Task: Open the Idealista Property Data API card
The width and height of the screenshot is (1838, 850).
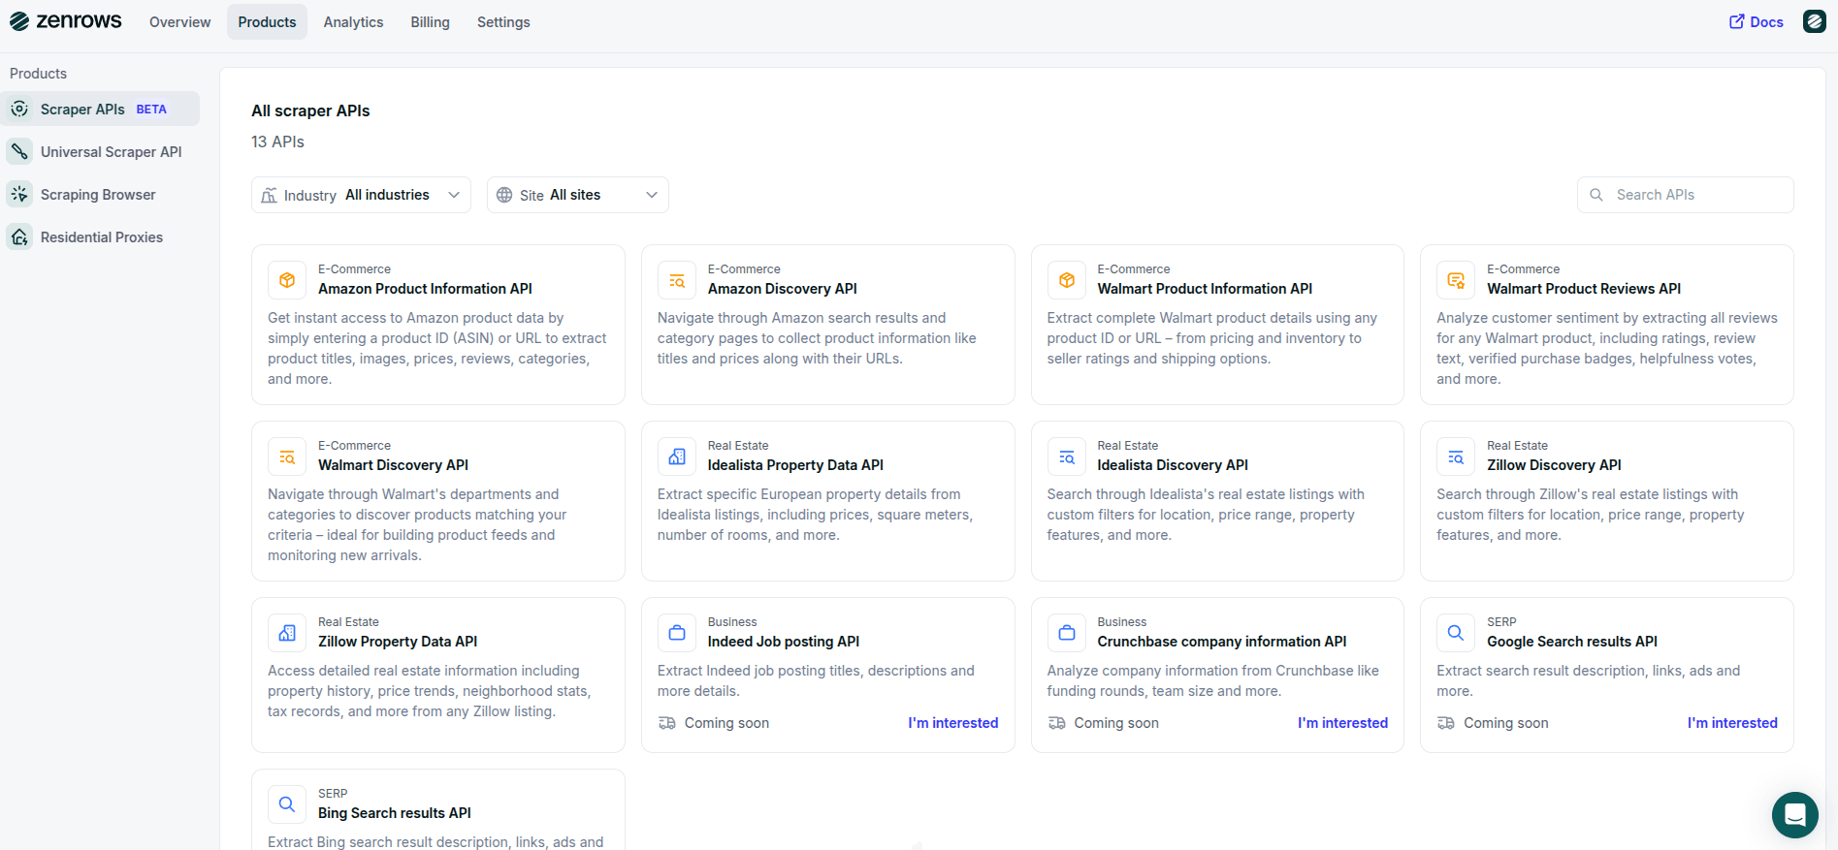Action: pos(828,501)
